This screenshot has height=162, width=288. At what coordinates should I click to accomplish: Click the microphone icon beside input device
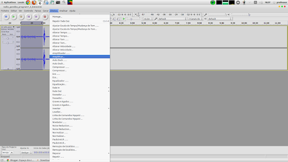156,19
